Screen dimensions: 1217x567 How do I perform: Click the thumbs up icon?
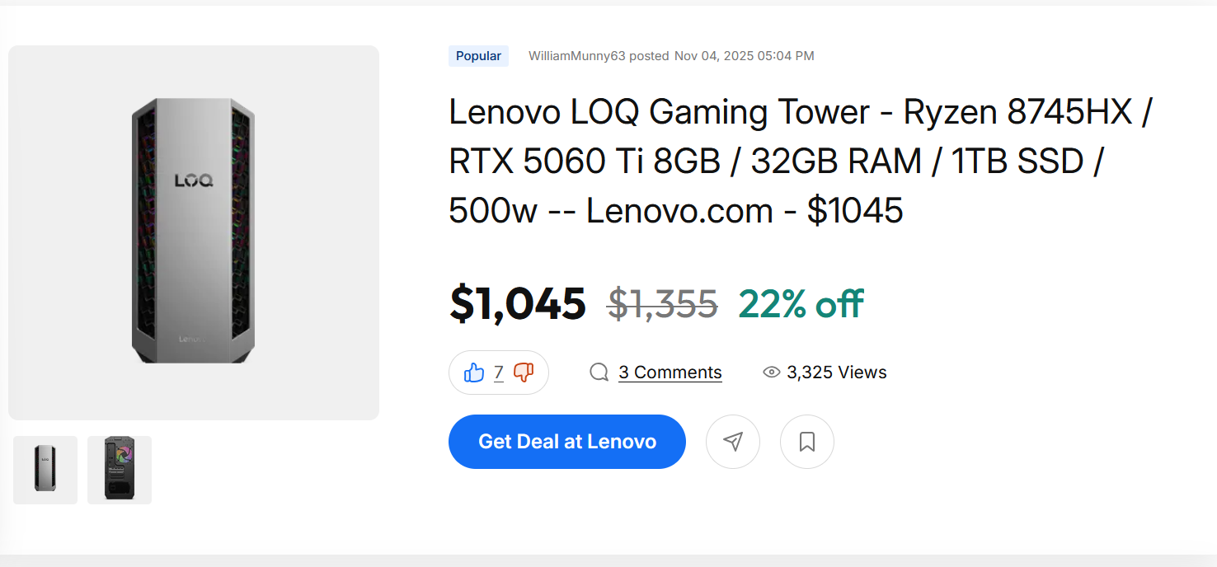pos(474,373)
